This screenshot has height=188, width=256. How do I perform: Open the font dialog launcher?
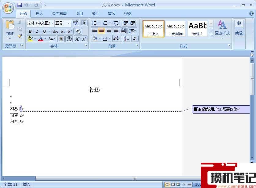tap(86, 45)
